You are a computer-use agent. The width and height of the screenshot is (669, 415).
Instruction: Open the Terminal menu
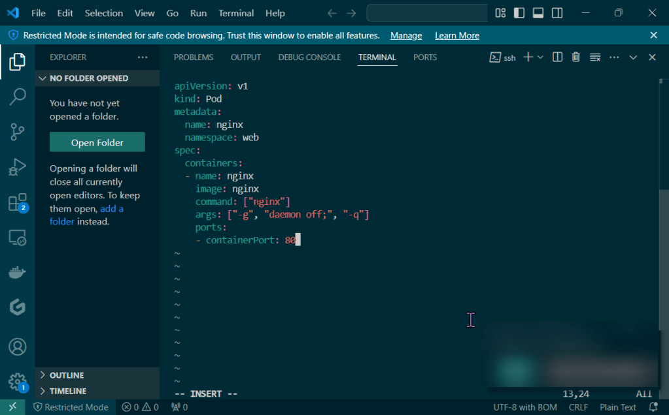235,13
